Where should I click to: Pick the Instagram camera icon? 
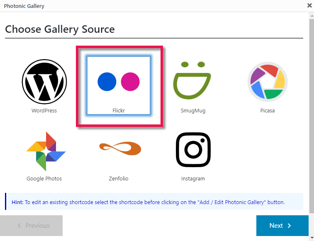pos(193,150)
